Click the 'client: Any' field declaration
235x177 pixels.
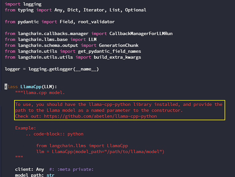click(x=30, y=169)
